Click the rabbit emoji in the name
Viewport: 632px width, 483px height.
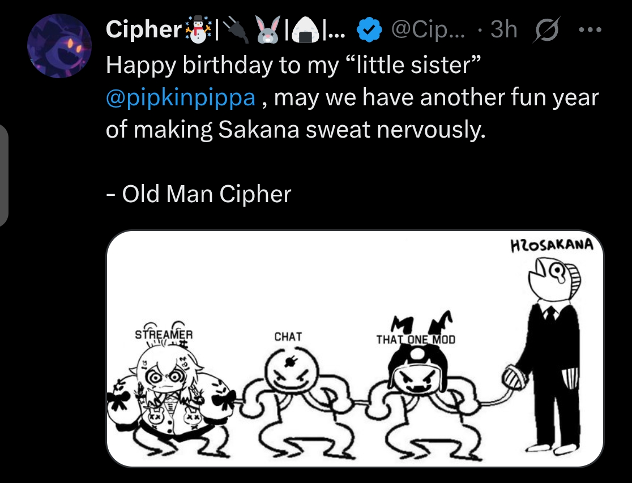click(x=269, y=31)
